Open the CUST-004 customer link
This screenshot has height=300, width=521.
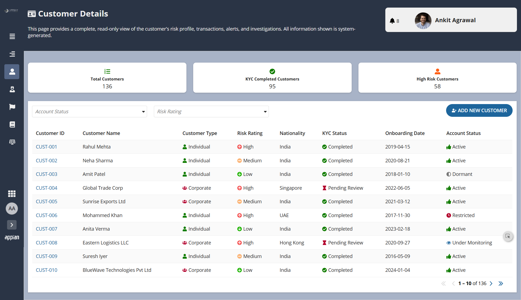46,188
